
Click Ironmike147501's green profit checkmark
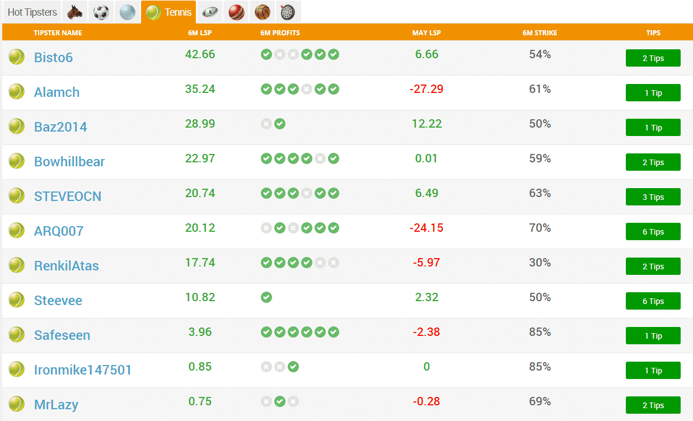click(293, 367)
